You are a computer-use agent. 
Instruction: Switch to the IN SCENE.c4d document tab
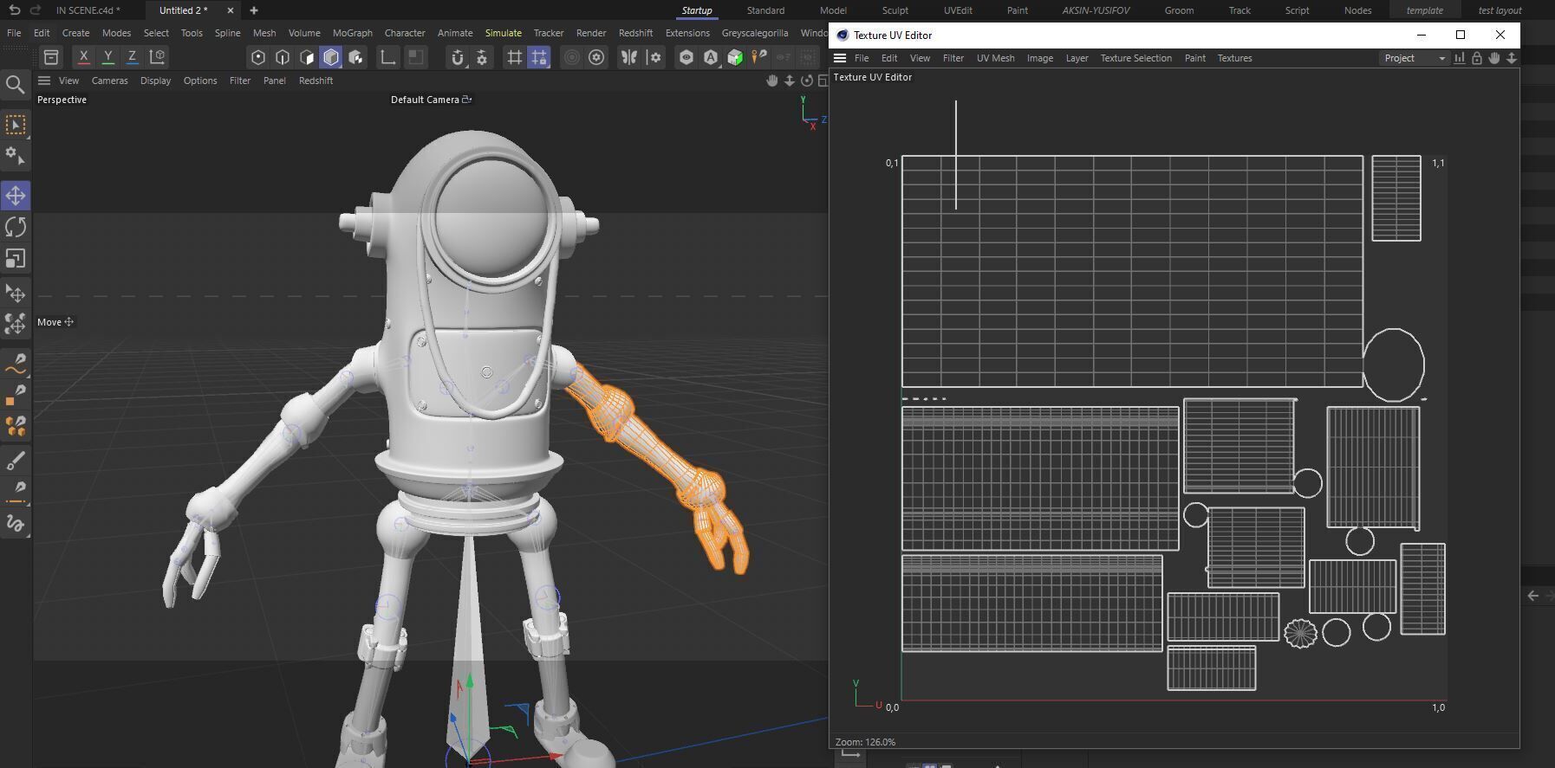[88, 10]
